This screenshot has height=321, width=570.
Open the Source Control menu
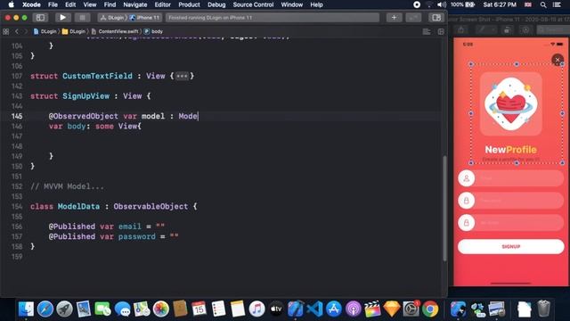click(x=253, y=4)
